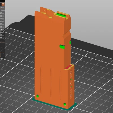Select the filament value ending 05 g
This screenshot has width=113, height=113.
click(2, 24)
